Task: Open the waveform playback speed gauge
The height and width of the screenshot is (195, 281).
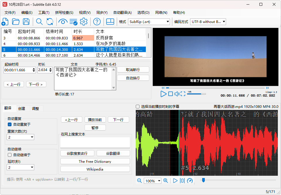Action: tap(190, 181)
